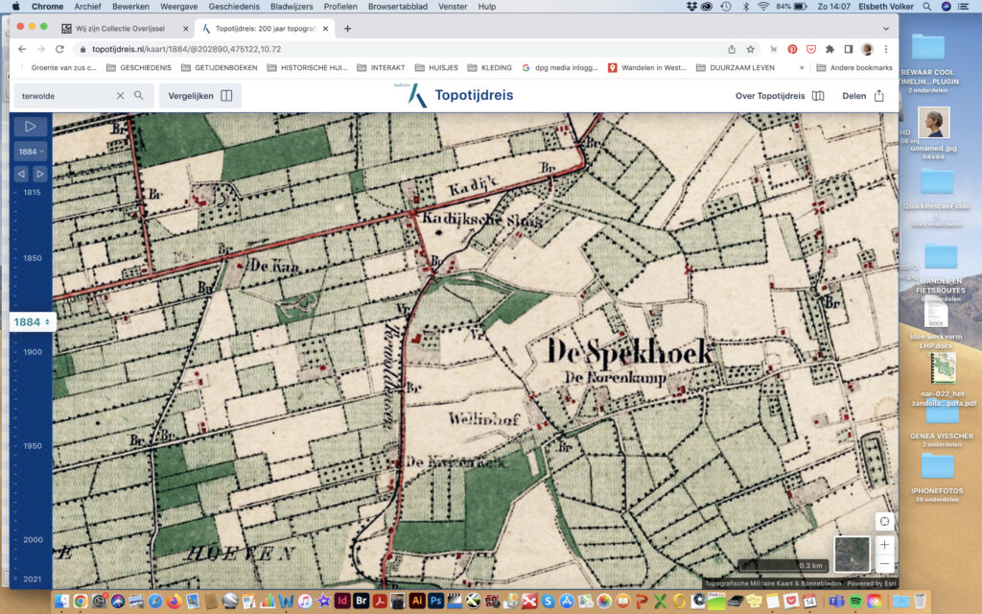Bookmark this page with the star
The height and width of the screenshot is (614, 982).
point(751,49)
